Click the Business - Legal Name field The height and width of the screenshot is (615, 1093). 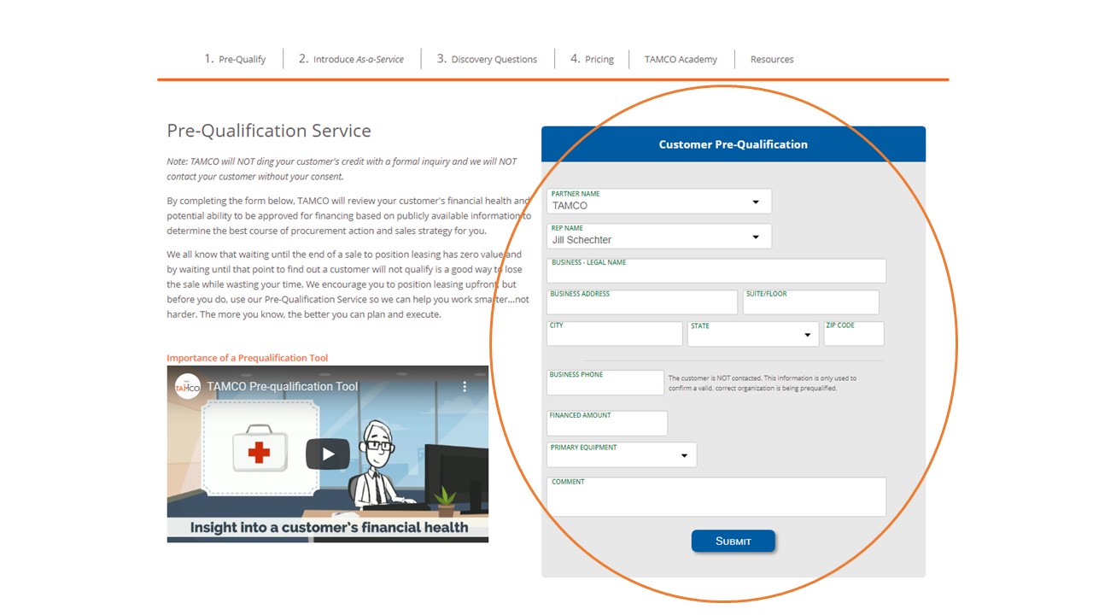tap(716, 271)
